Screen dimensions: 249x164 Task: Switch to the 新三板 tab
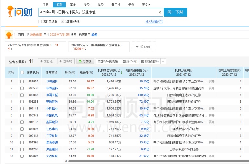coord(116,5)
